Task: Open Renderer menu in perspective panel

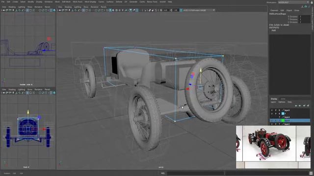Action: (x=95, y=7)
